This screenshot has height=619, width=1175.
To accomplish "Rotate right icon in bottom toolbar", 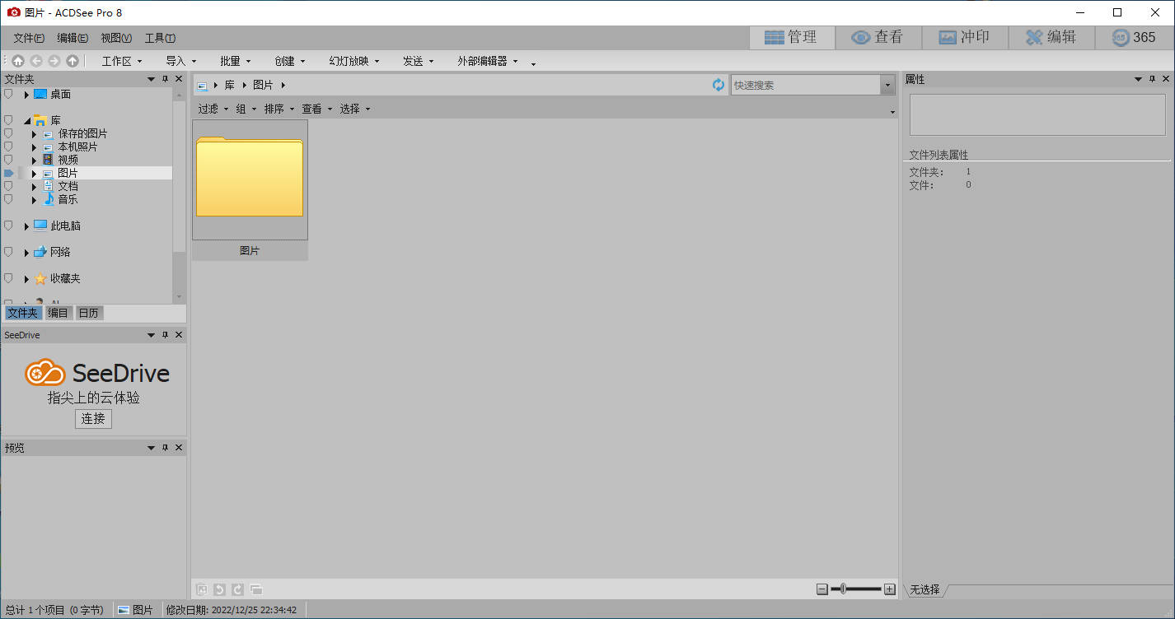I will tap(237, 589).
